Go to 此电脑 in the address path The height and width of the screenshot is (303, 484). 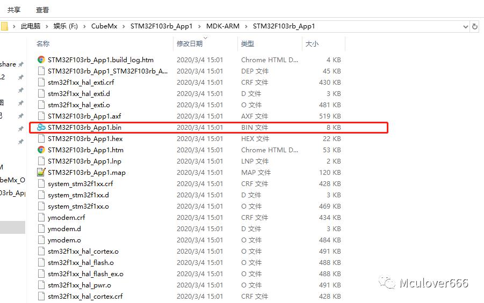pyautogui.click(x=31, y=26)
